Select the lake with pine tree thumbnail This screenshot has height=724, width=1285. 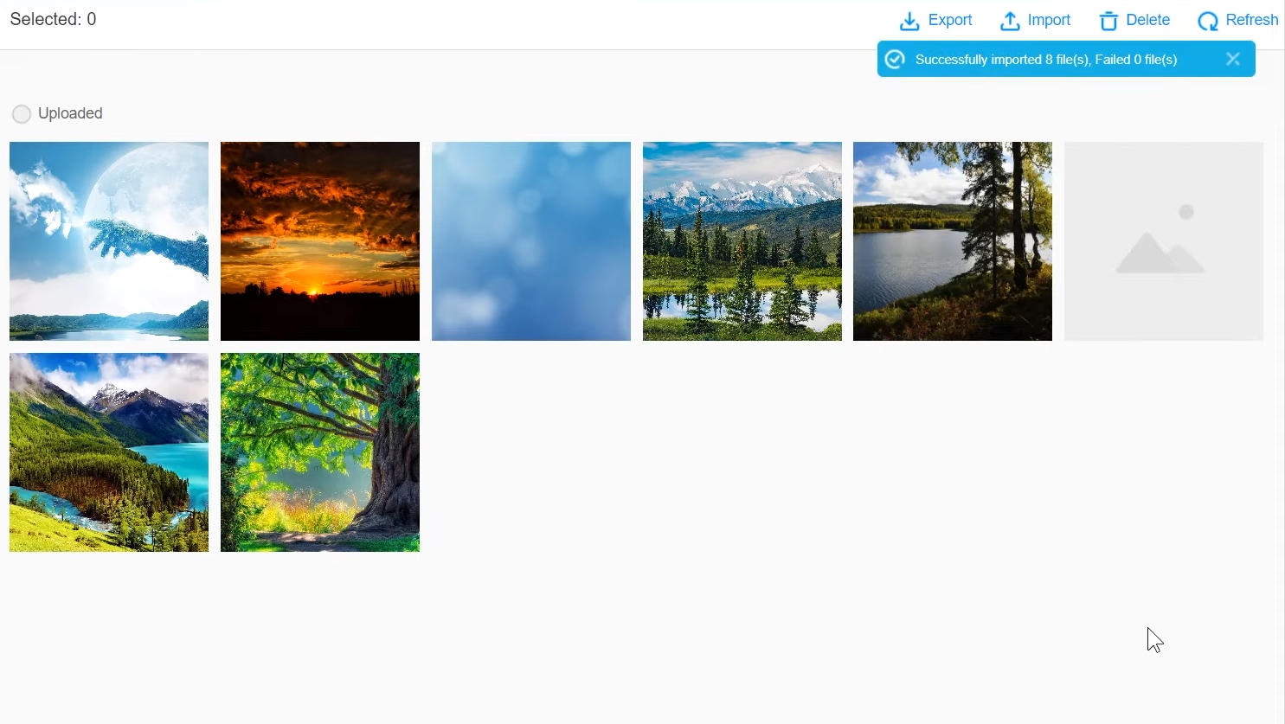tap(953, 241)
